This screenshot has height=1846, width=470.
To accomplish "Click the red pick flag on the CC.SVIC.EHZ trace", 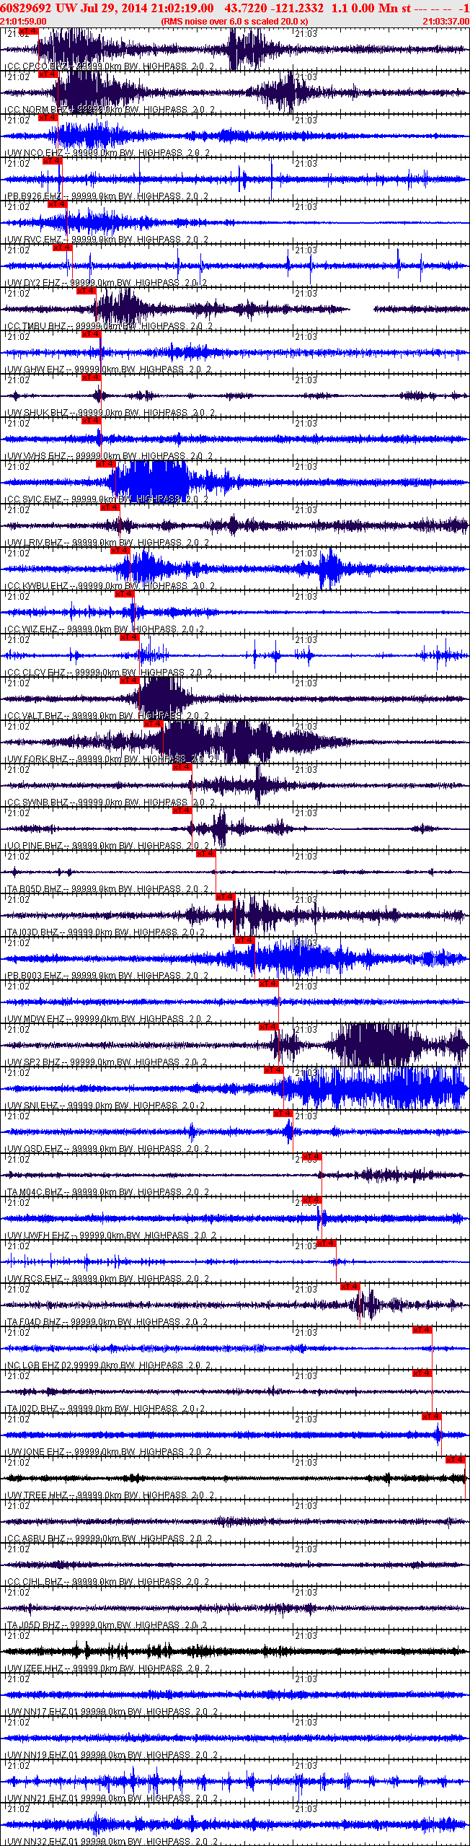I will [x=105, y=464].
